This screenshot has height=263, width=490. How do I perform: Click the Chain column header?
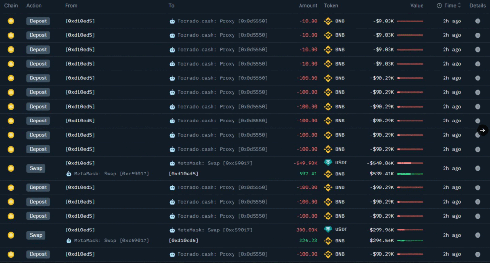point(11,6)
